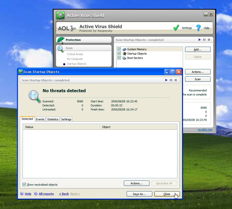
Task: Minimize the Active Virus Shield main window
Action: (206, 14)
